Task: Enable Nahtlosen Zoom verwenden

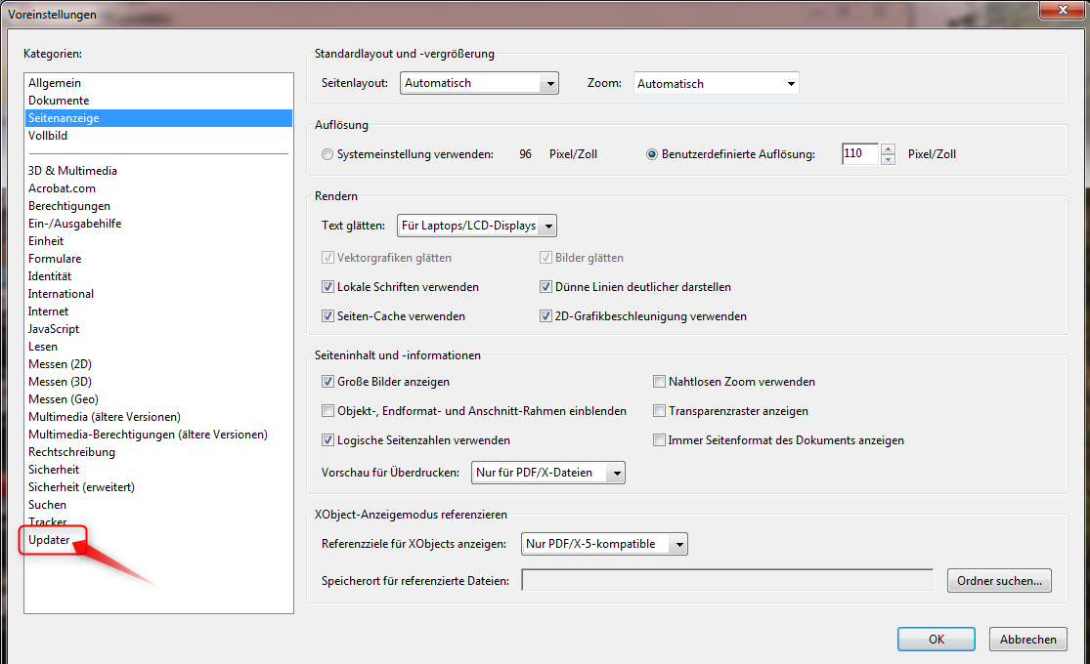Action: 660,381
